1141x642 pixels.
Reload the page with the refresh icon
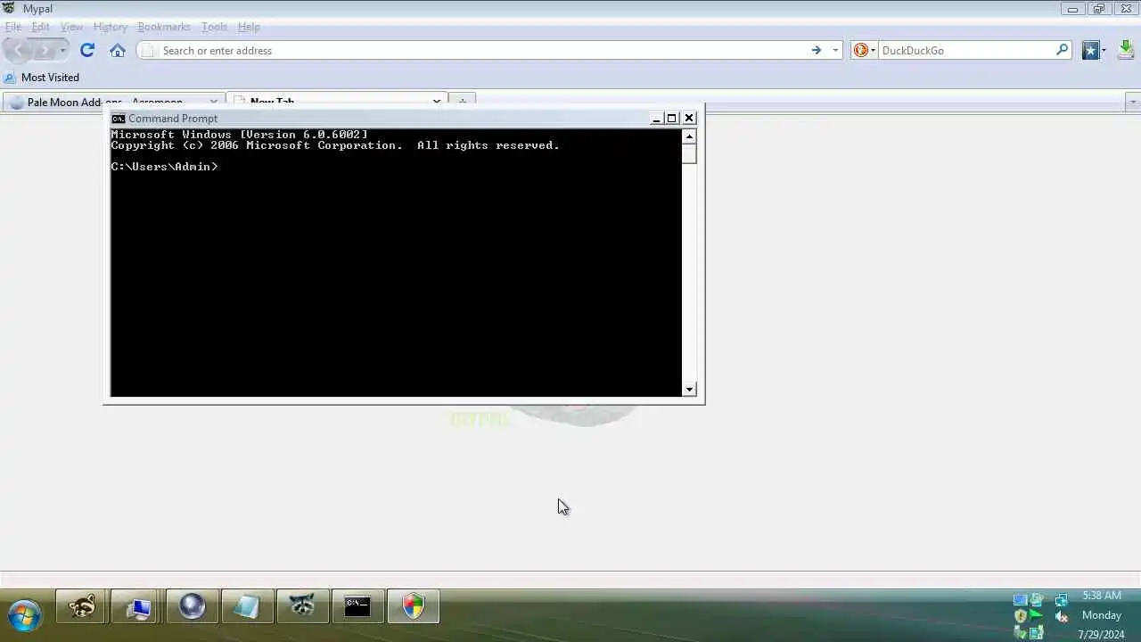tap(87, 50)
